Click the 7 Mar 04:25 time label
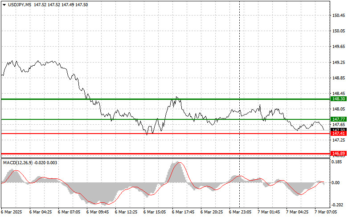 [297, 212]
